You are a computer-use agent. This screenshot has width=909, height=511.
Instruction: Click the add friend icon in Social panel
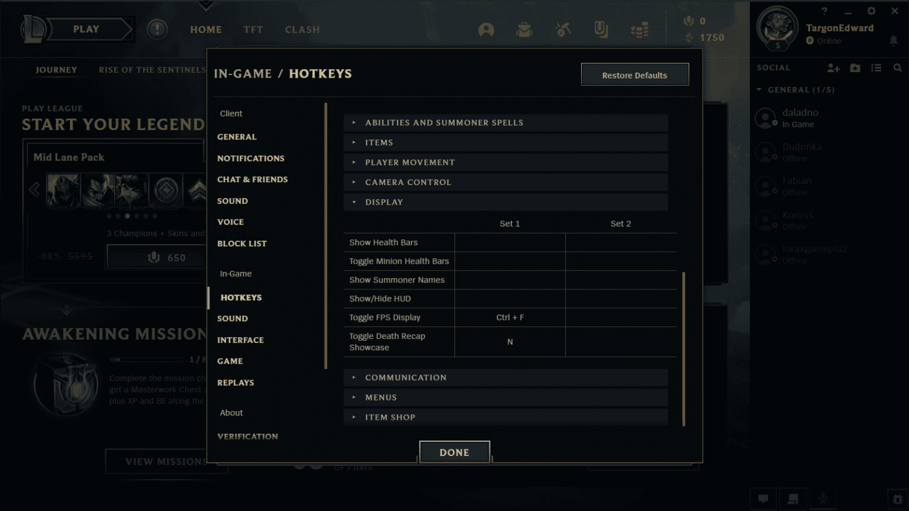833,67
